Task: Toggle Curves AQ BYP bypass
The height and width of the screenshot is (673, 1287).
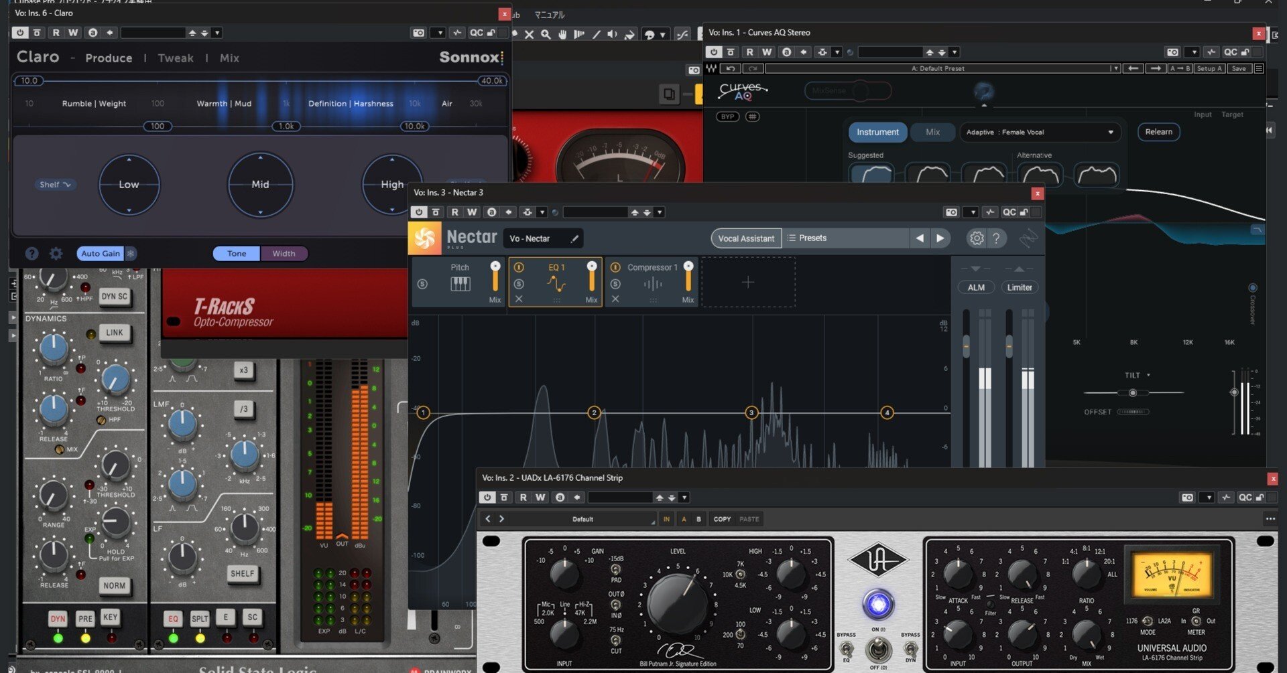Action: pos(727,117)
